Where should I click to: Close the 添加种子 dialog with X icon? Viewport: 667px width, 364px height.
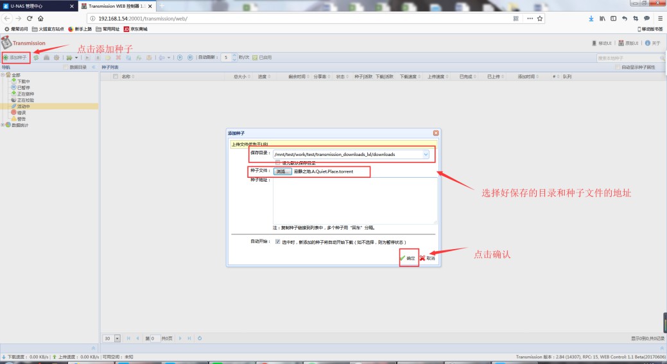(x=436, y=132)
